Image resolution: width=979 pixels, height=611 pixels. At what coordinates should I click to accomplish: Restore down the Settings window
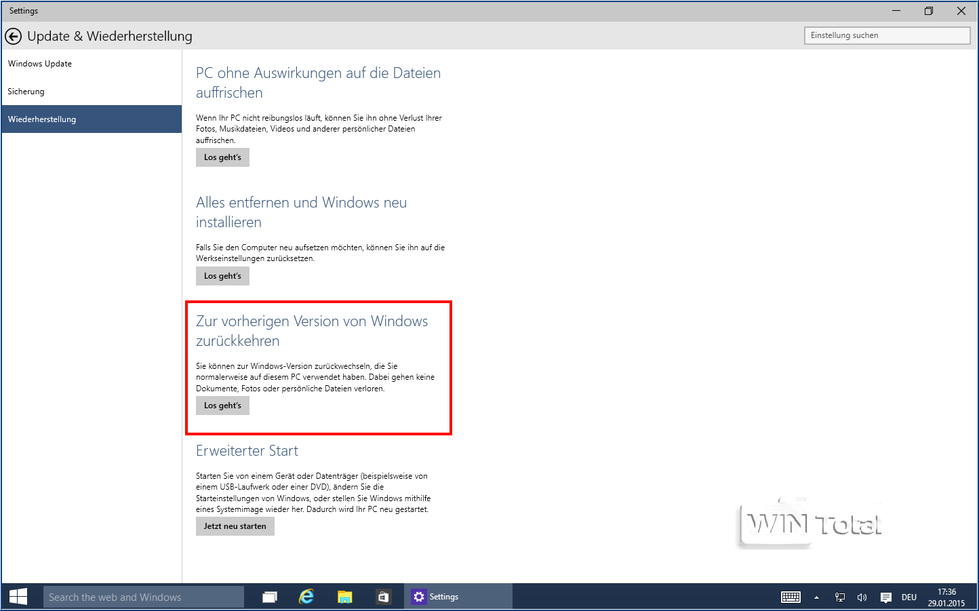click(x=929, y=11)
